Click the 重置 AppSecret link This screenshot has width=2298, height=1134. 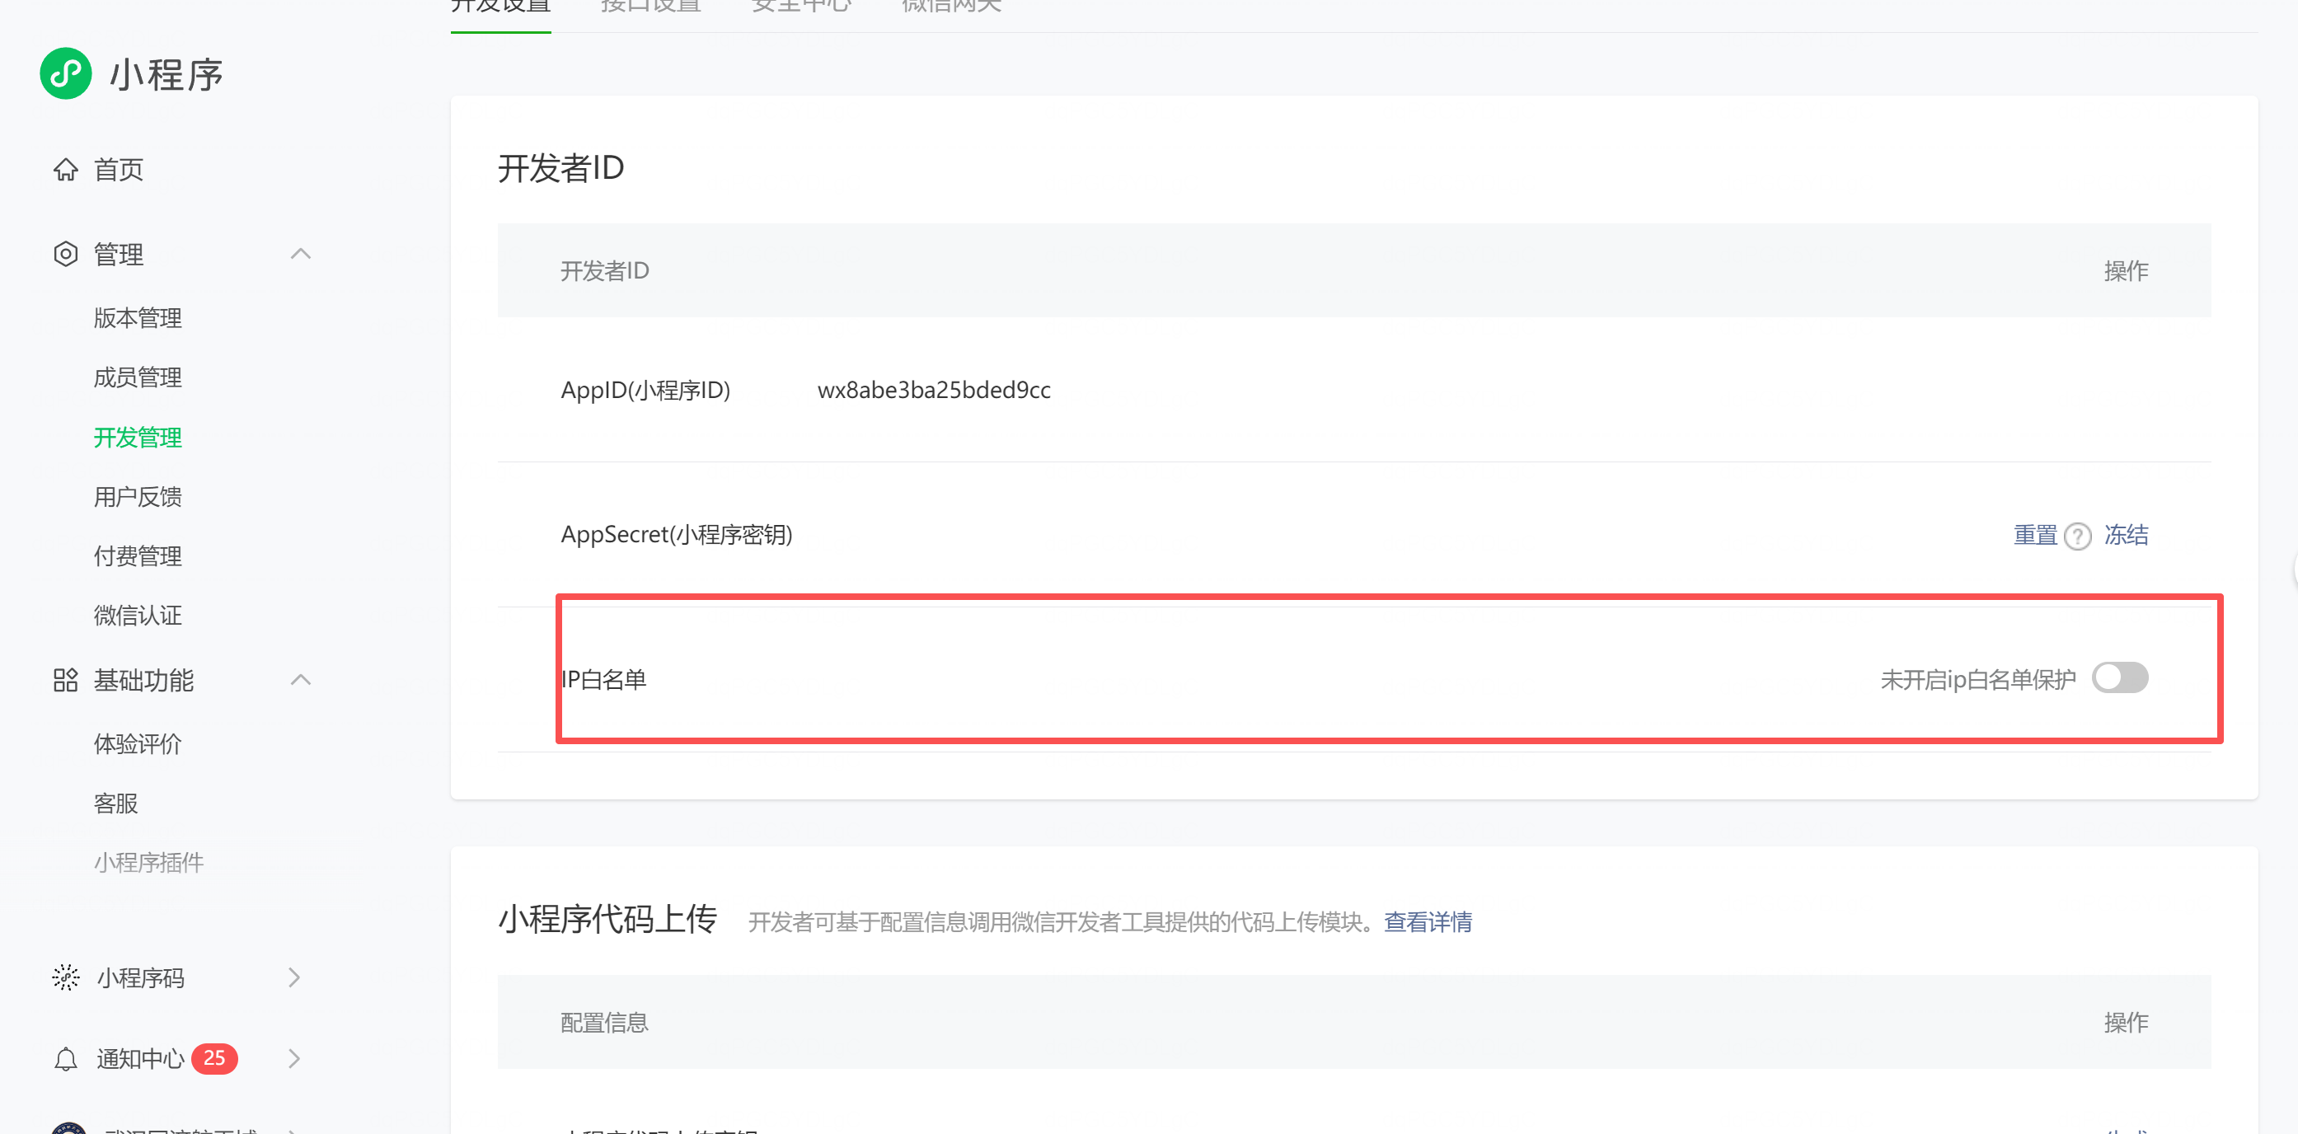tap(2034, 534)
